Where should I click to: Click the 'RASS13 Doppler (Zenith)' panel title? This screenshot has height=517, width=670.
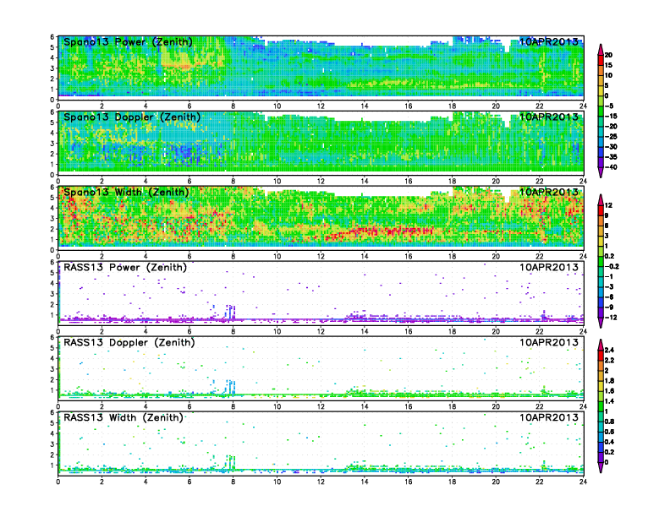tap(129, 342)
